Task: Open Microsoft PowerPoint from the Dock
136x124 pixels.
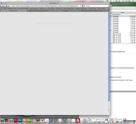Action: coord(56,120)
